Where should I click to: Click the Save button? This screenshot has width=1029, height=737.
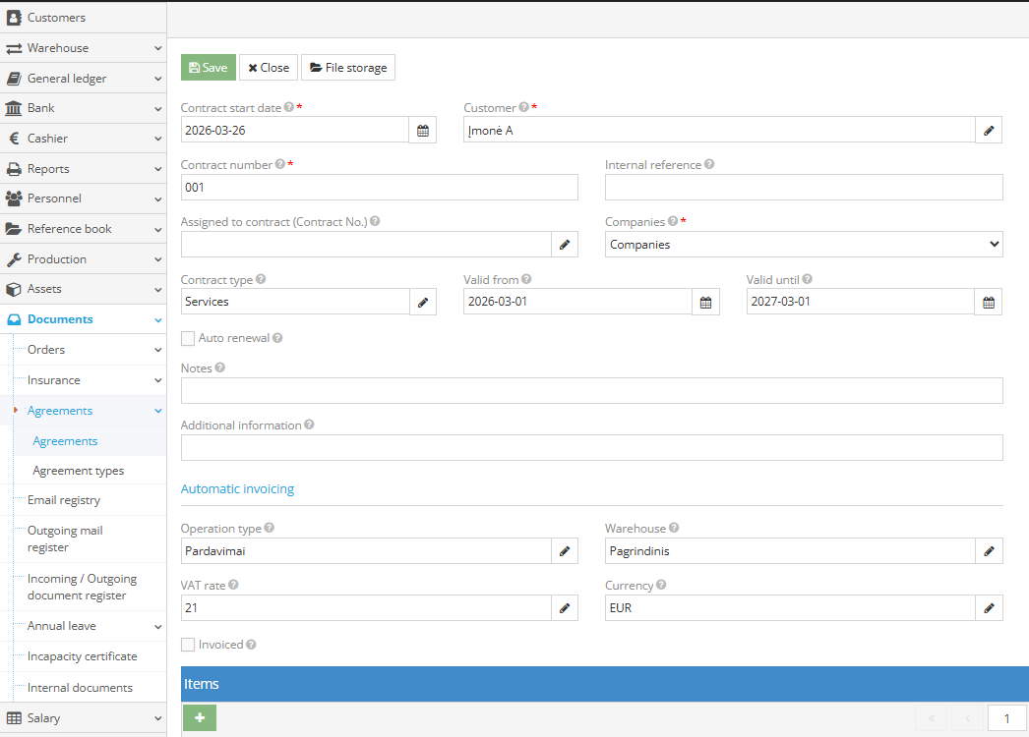(208, 68)
